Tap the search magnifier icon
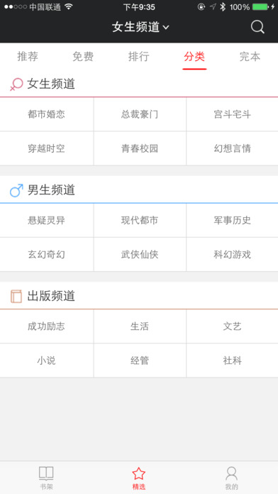 (x=257, y=27)
